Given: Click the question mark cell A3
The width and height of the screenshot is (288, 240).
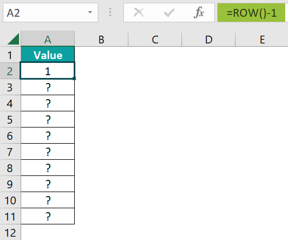Looking at the screenshot, I should tap(48, 87).
